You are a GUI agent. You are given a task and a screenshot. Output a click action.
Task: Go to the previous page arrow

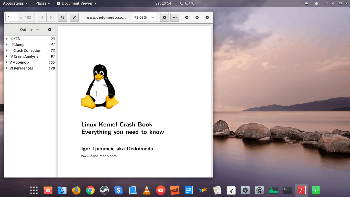42,17
